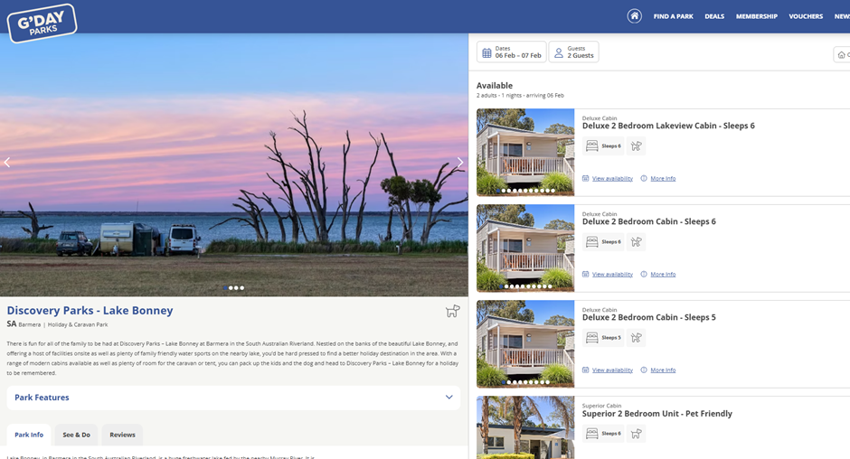
Task: Click the person icon in Guests field
Action: coord(558,52)
